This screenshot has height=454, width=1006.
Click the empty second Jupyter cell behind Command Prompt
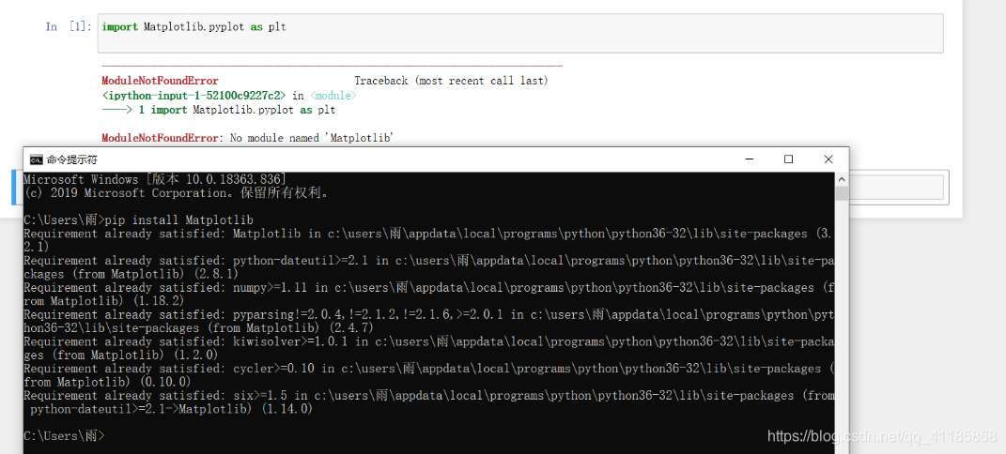pyautogui.click(x=896, y=188)
